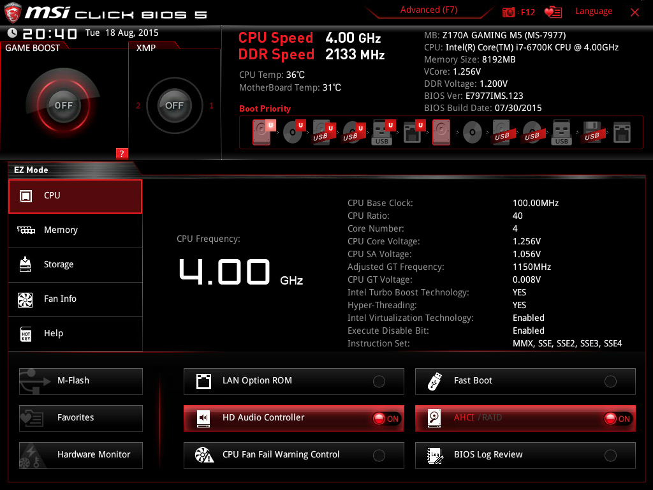This screenshot has width=653, height=490.
Task: Exit BIOS with the red X
Action: 635,12
